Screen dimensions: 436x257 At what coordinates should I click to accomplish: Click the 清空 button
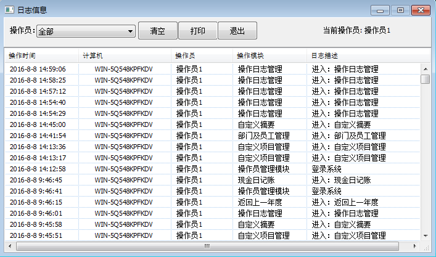point(157,31)
